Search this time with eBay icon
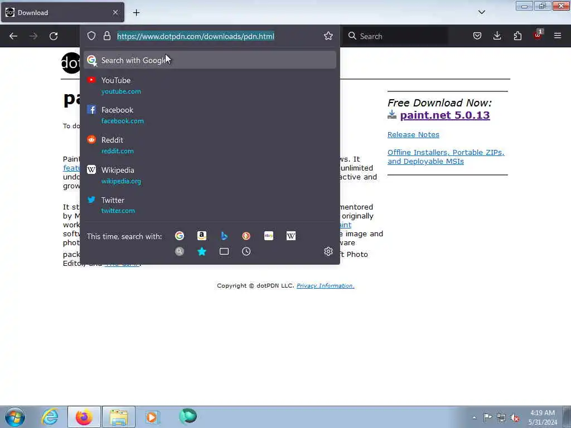This screenshot has height=428, width=571. click(269, 236)
